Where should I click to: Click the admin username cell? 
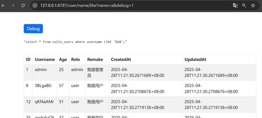click(41, 69)
